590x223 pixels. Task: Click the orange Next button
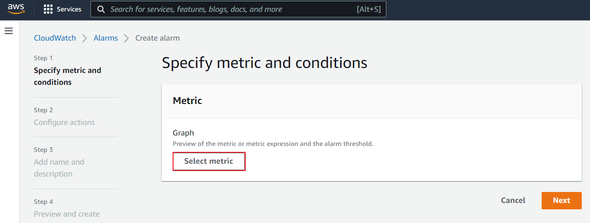(x=561, y=200)
